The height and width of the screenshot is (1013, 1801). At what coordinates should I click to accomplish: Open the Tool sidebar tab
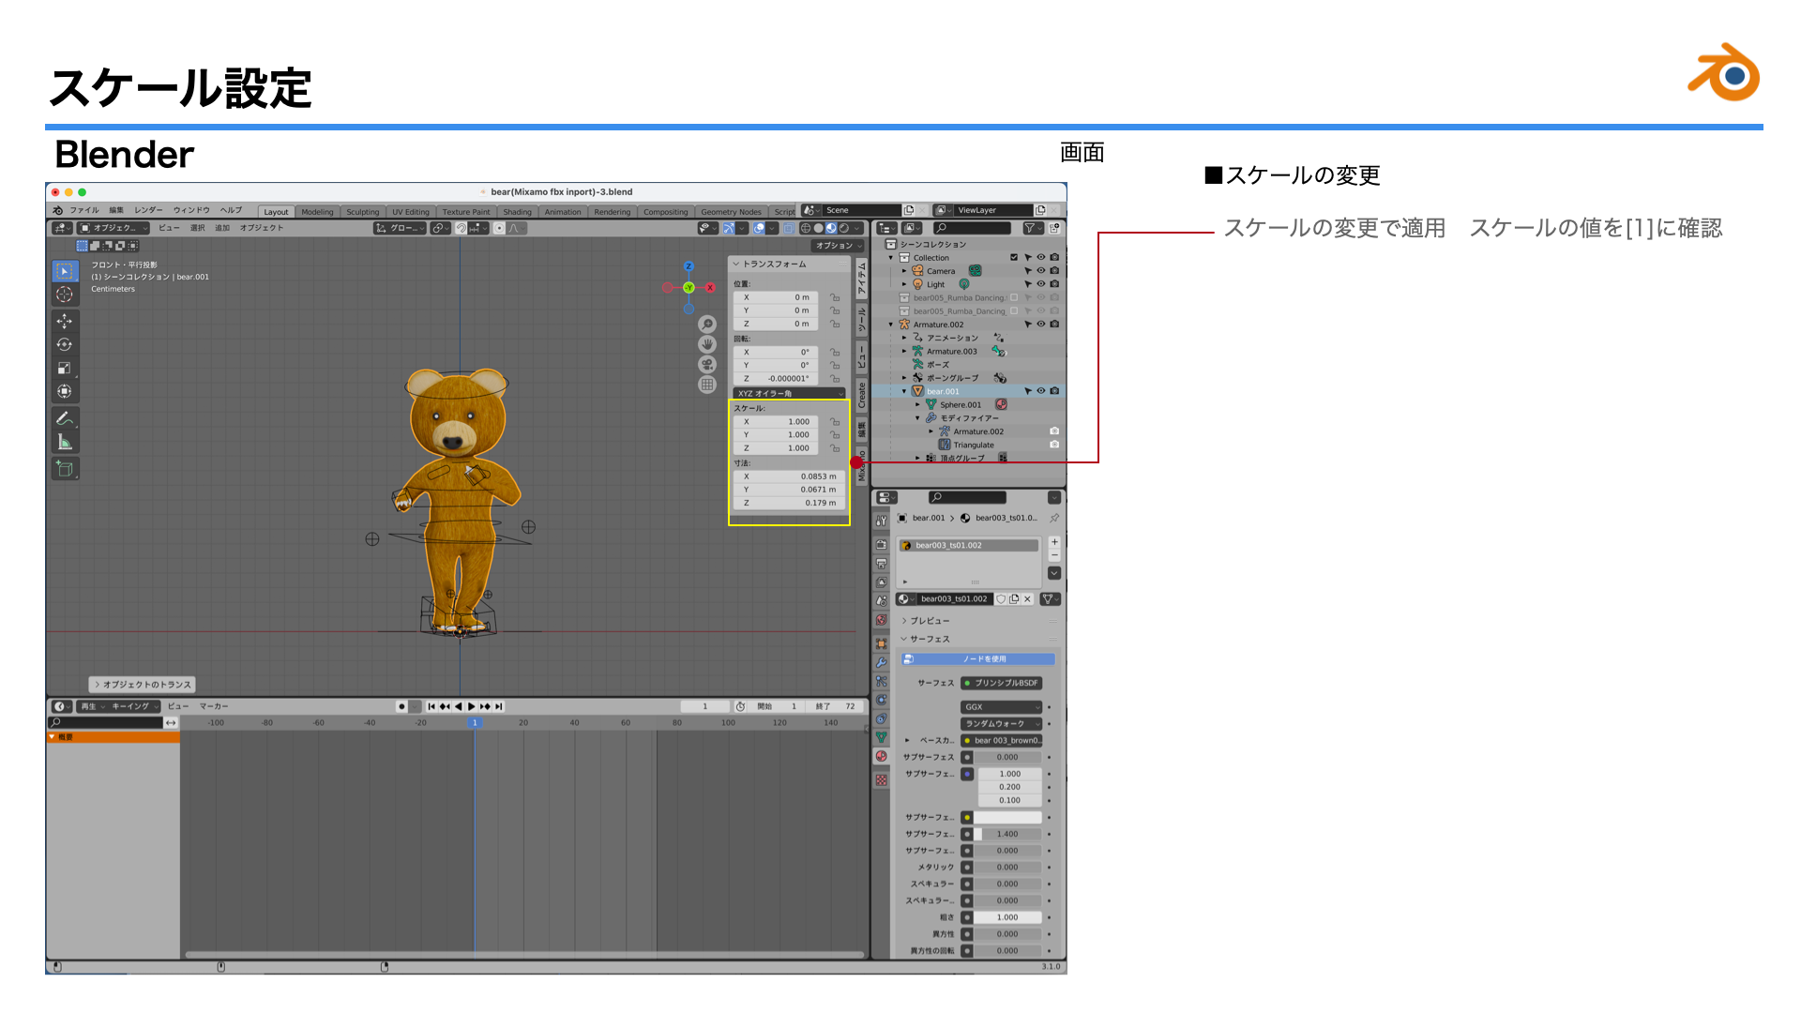coord(861,322)
